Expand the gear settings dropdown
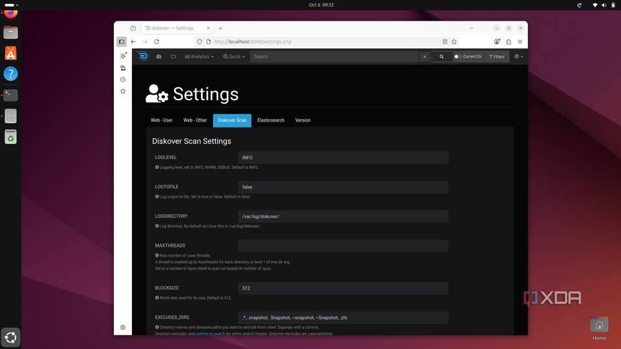The width and height of the screenshot is (621, 349). 518,57
